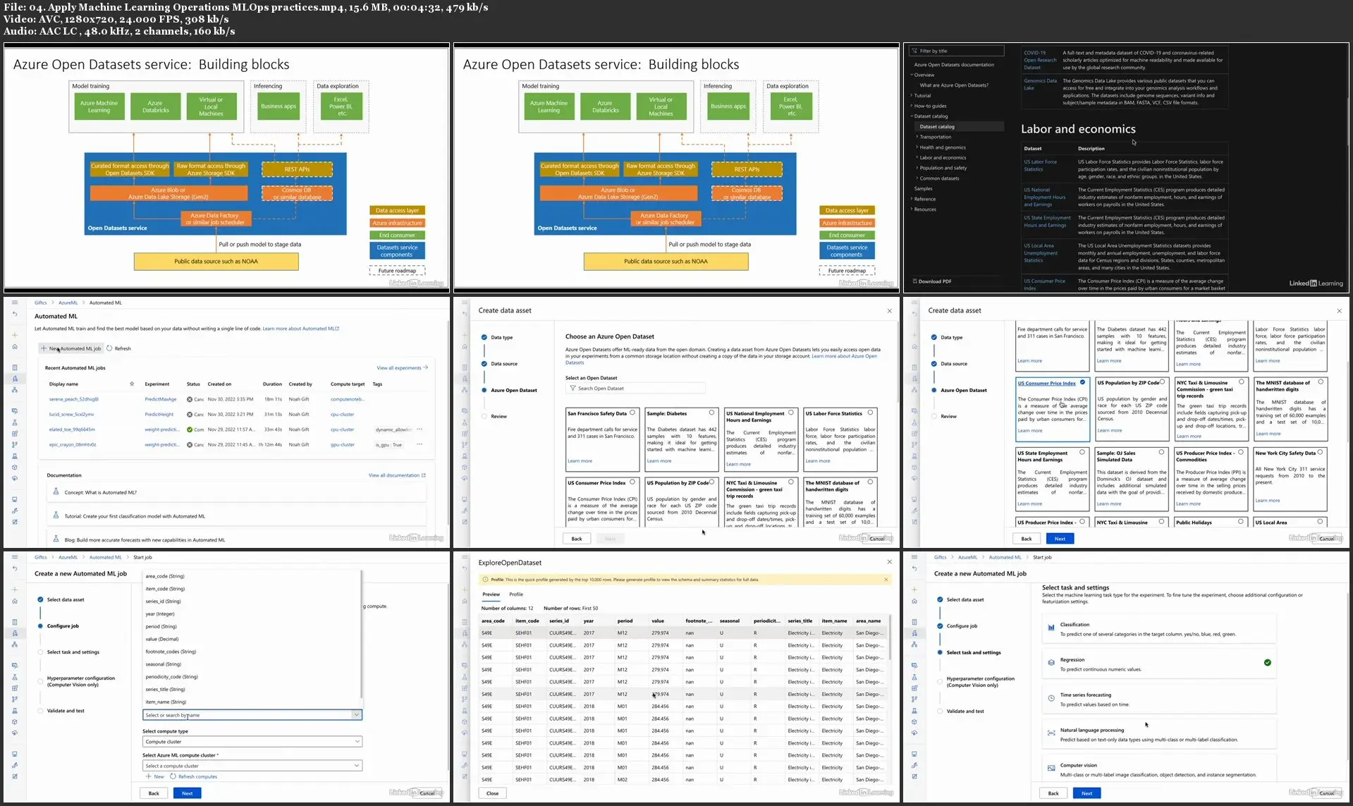The height and width of the screenshot is (806, 1353).
Task: Click Filter by title box in docs
Action: tap(957, 51)
